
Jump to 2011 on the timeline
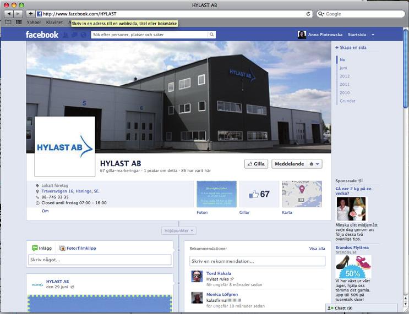coord(345,85)
